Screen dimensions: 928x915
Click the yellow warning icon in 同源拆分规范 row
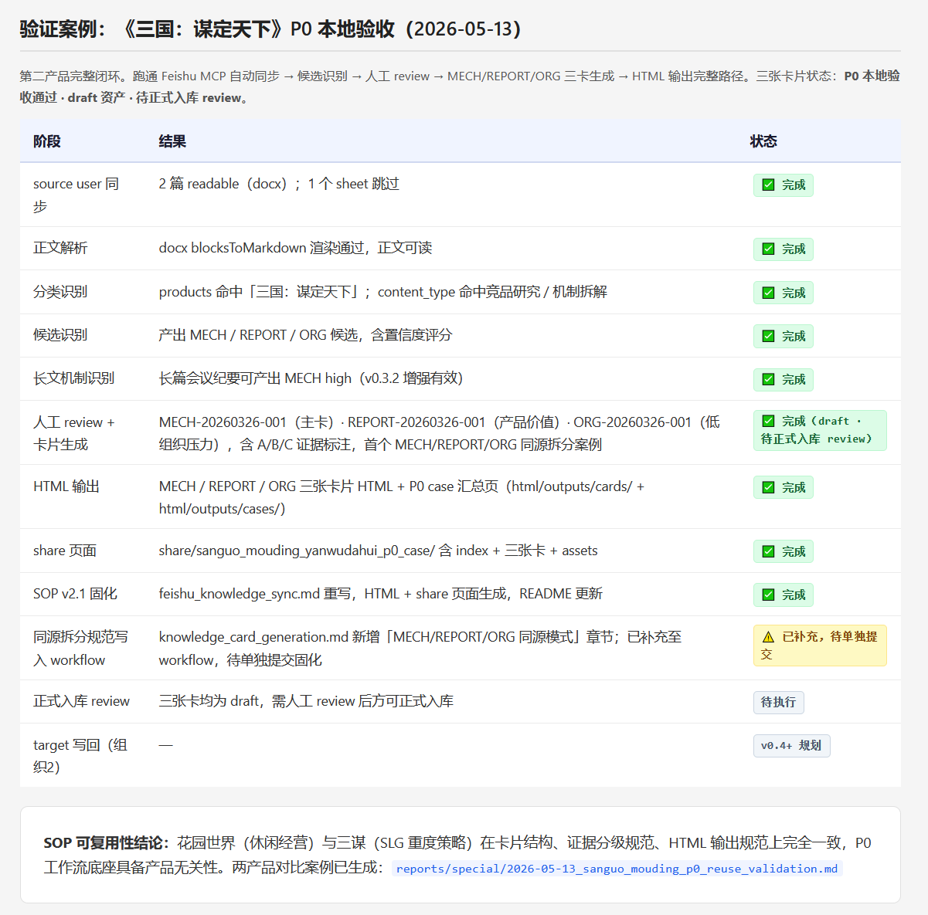tap(768, 637)
